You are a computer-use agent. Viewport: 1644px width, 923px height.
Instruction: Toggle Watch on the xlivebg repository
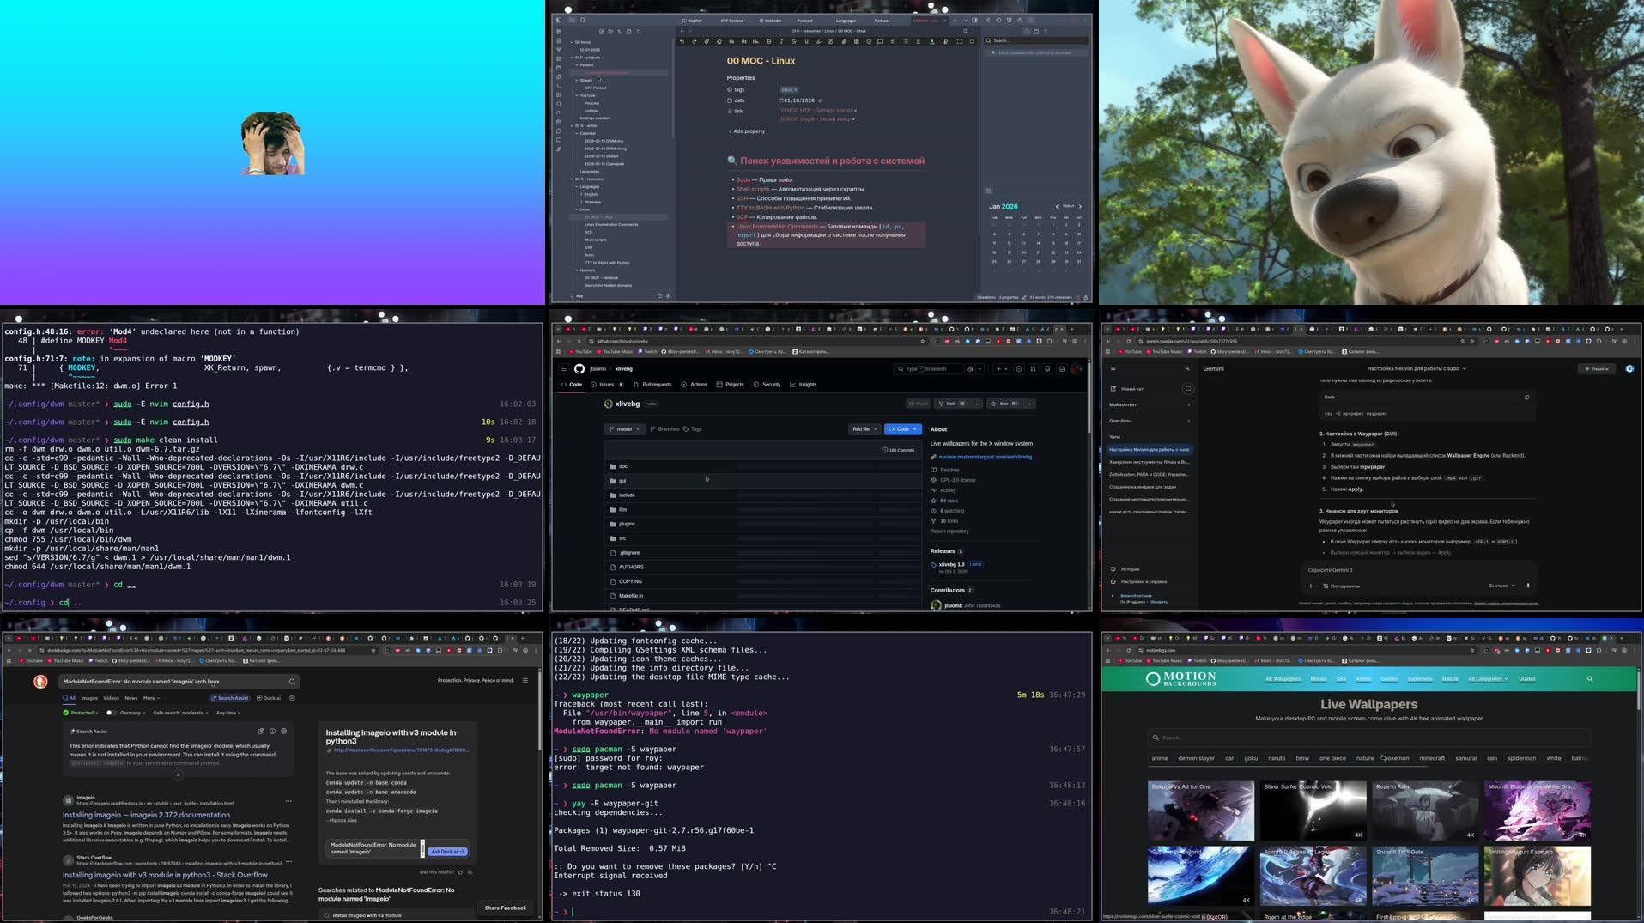919,404
